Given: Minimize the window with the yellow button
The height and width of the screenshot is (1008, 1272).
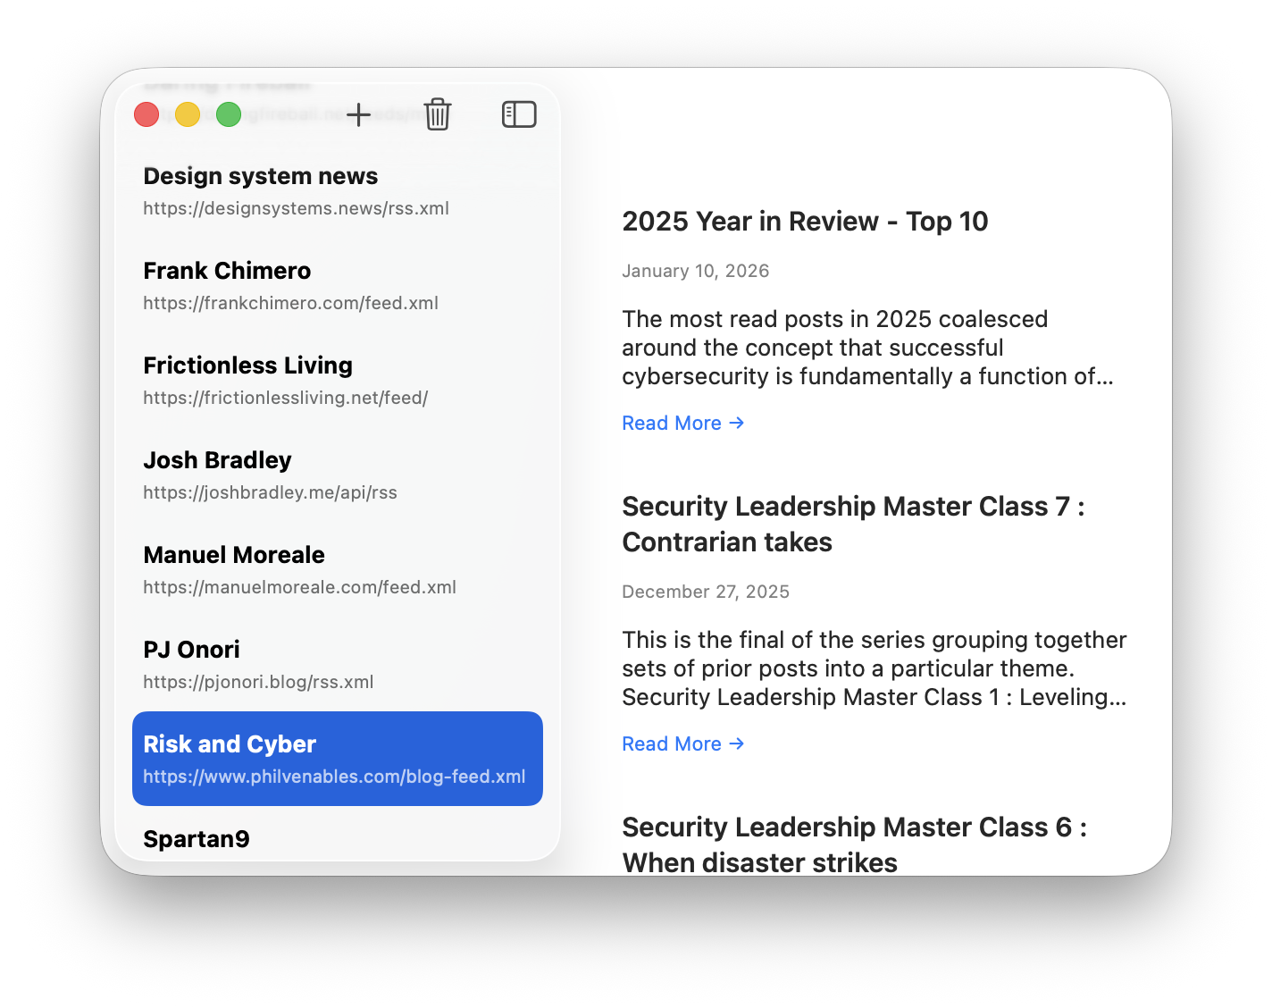Looking at the screenshot, I should click(188, 114).
